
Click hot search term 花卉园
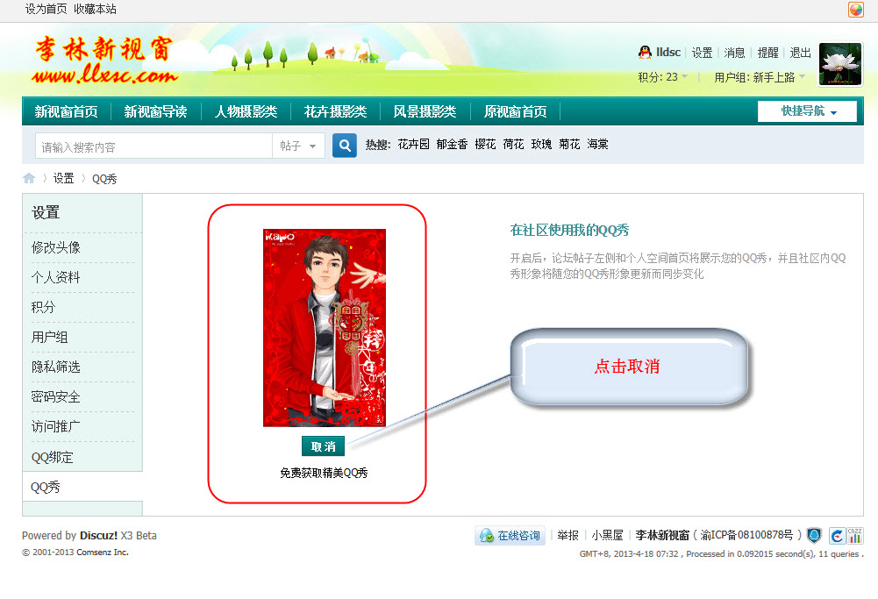coord(413,145)
